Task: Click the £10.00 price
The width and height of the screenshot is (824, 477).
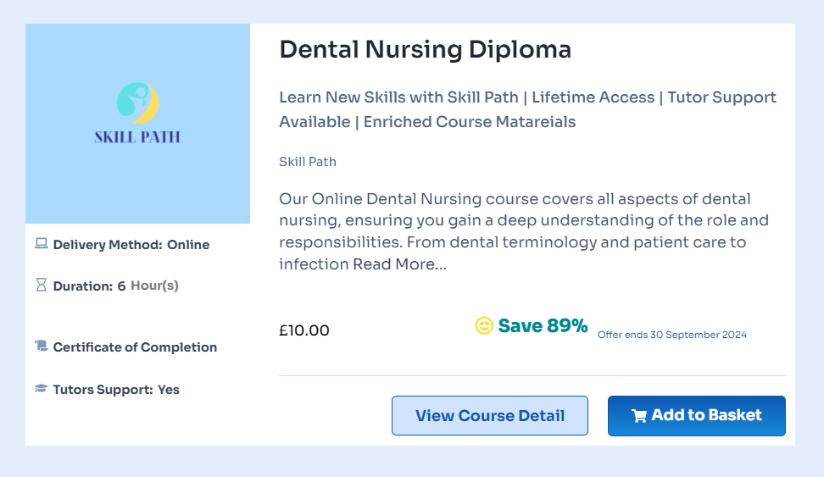Action: (x=304, y=330)
